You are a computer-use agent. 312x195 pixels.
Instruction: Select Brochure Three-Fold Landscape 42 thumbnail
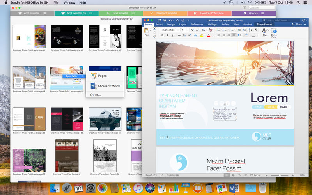67,36
